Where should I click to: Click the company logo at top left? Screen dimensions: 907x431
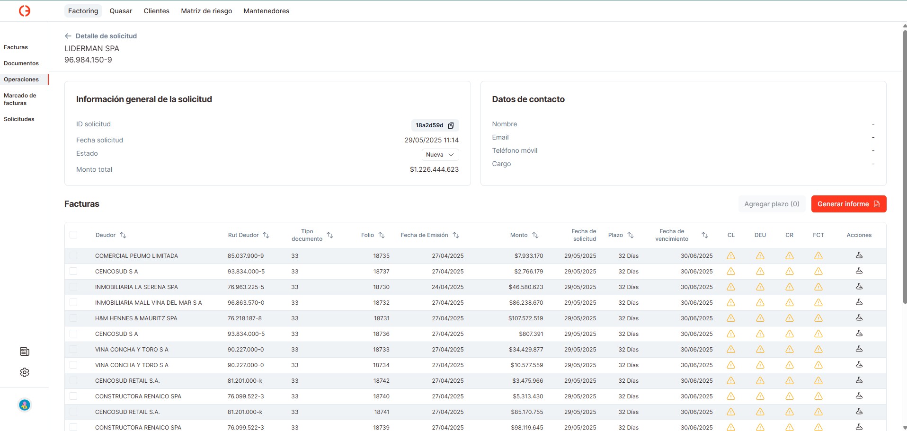[x=25, y=11]
